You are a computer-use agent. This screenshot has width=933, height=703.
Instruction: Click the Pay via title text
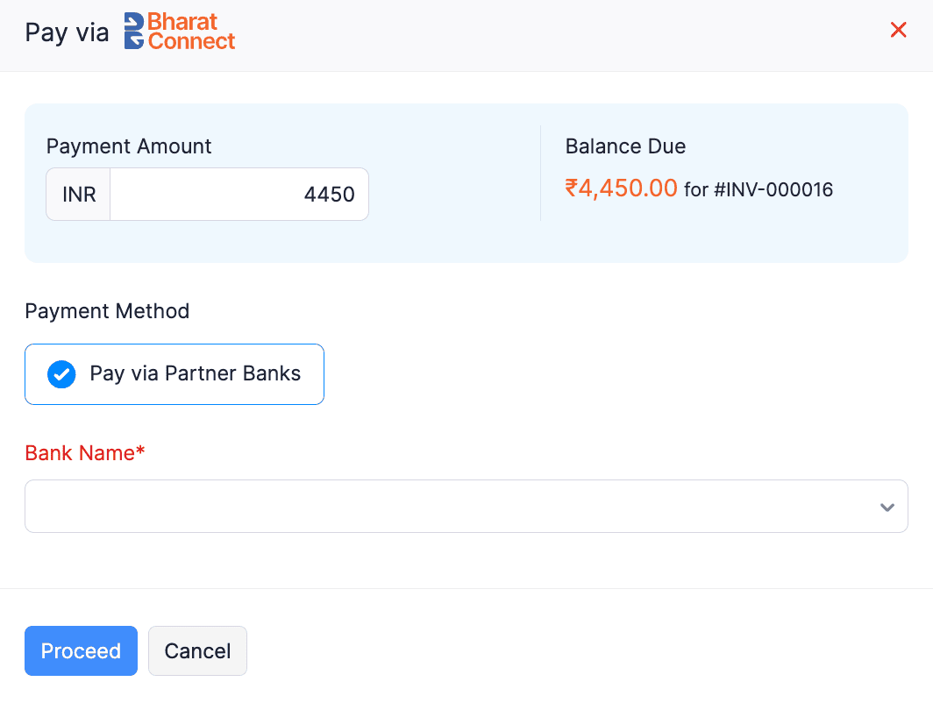coord(67,32)
